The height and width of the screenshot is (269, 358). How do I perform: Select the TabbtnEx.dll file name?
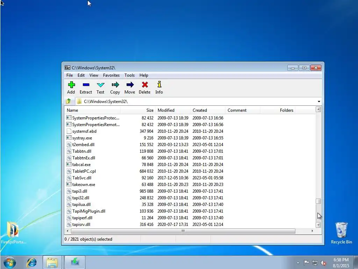[84, 158]
